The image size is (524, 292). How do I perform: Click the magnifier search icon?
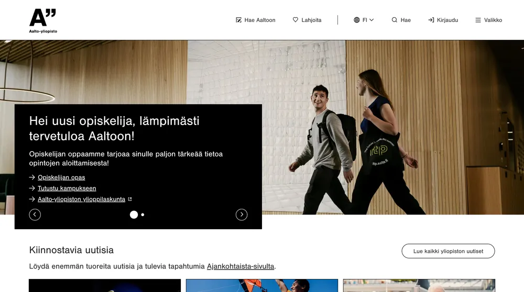[x=395, y=20]
